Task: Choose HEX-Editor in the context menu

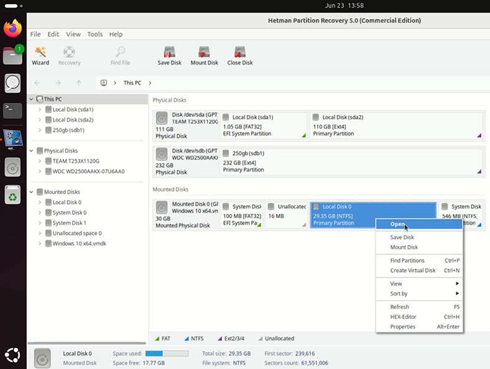Action: click(418, 317)
